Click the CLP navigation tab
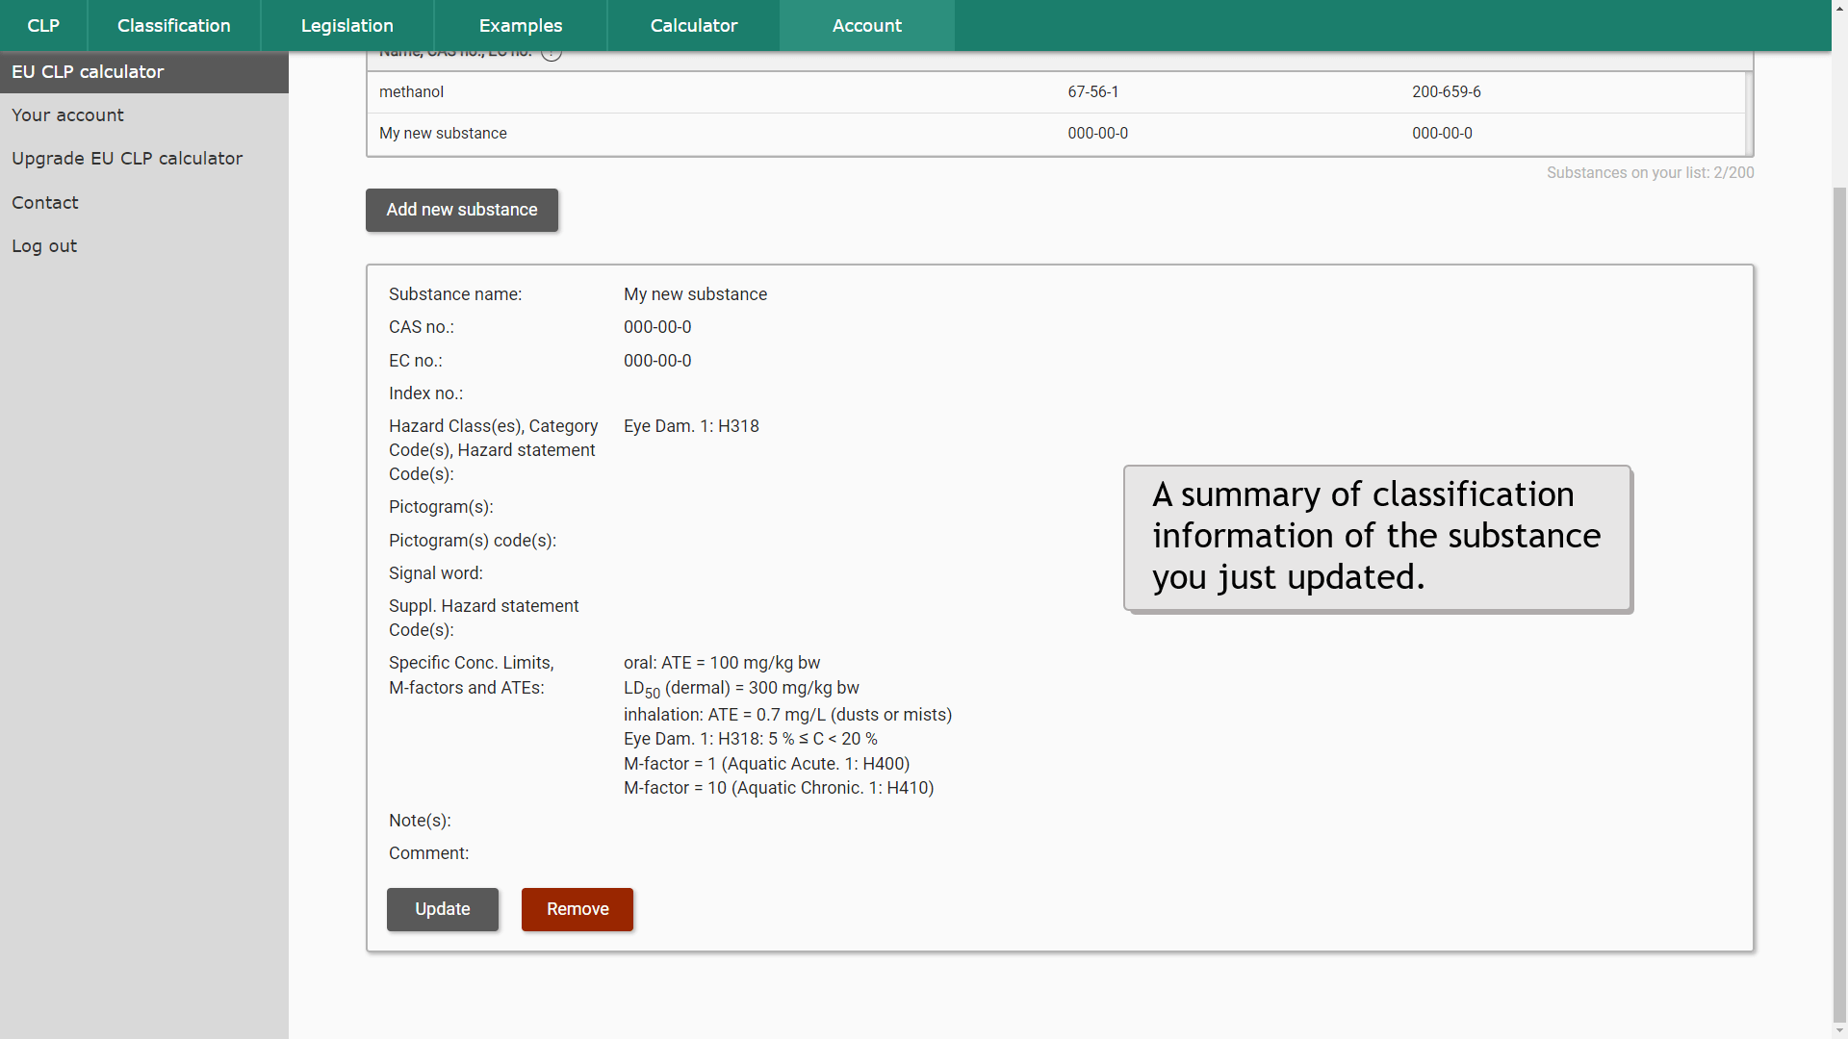The image size is (1848, 1039). (44, 25)
